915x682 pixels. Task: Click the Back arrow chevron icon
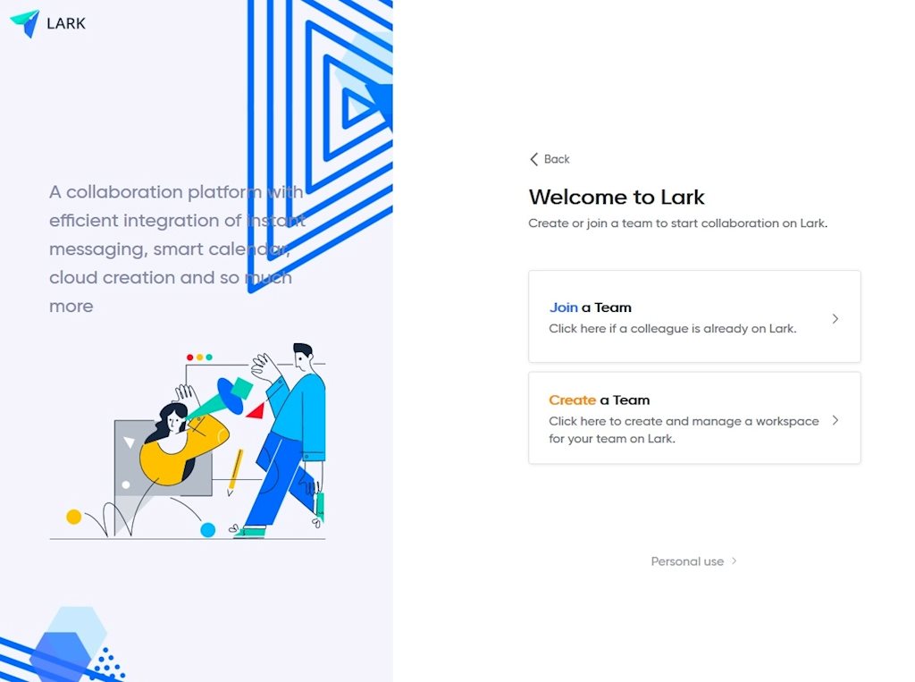tap(533, 159)
